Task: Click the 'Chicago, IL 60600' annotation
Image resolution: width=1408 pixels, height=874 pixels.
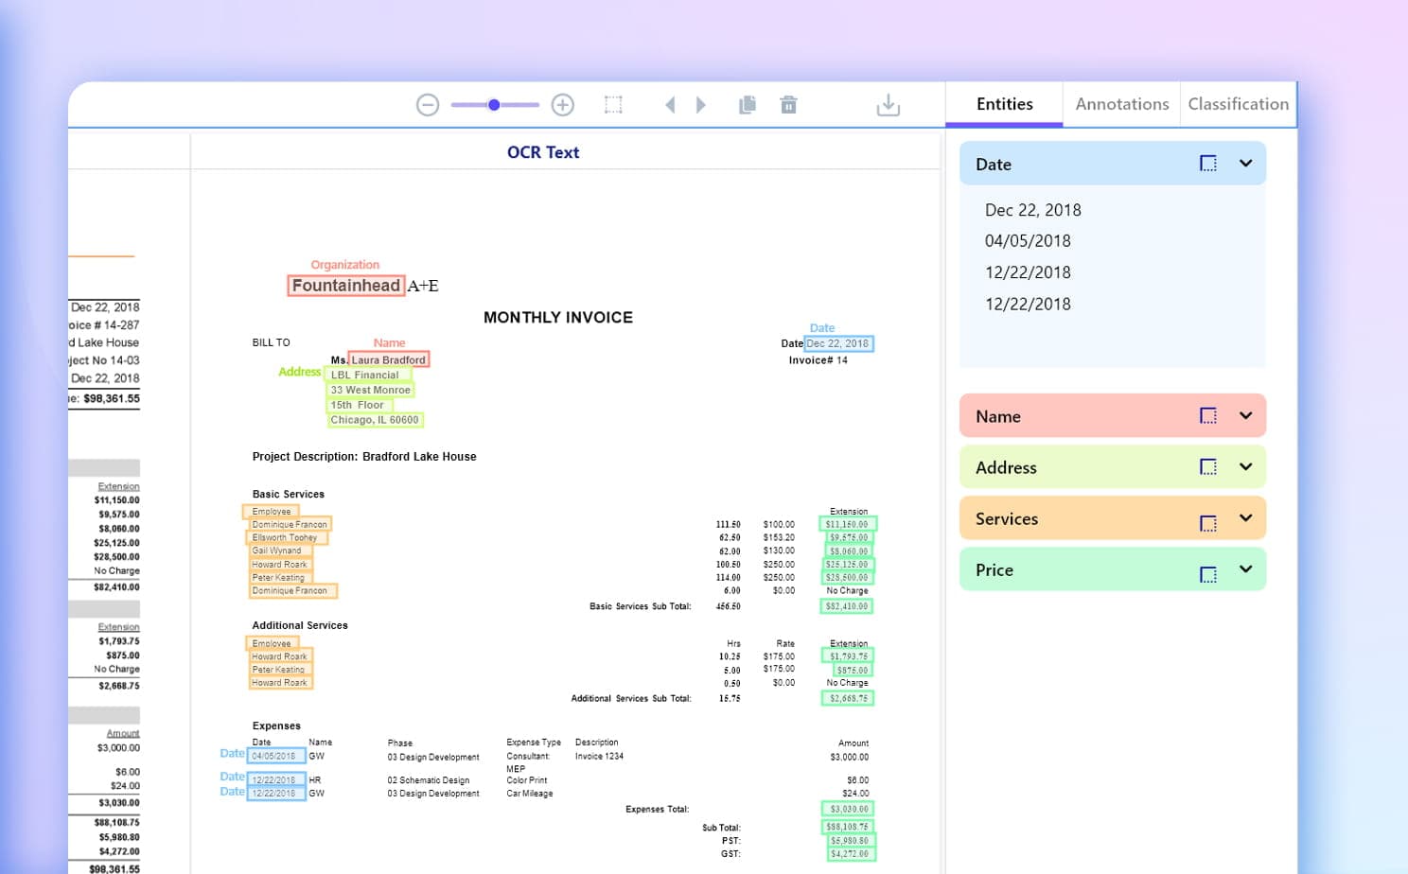Action: (x=375, y=420)
